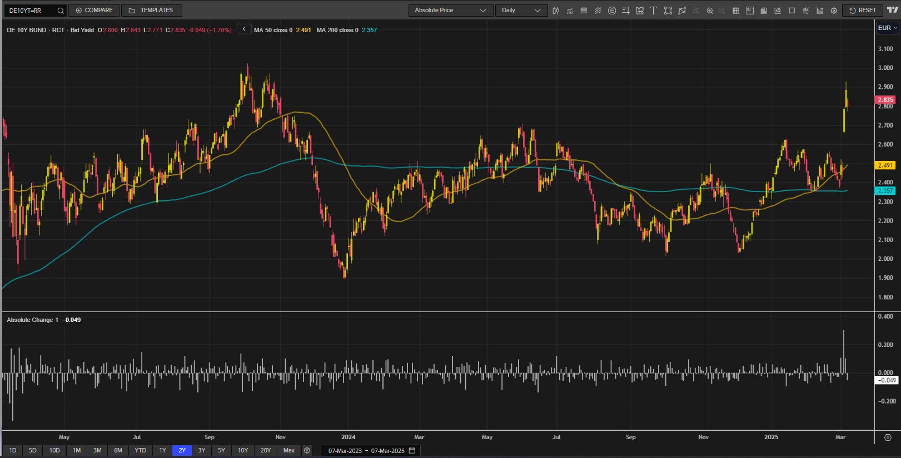The image size is (901, 458).
Task: Click the chart with pencil icon
Action: click(778, 11)
